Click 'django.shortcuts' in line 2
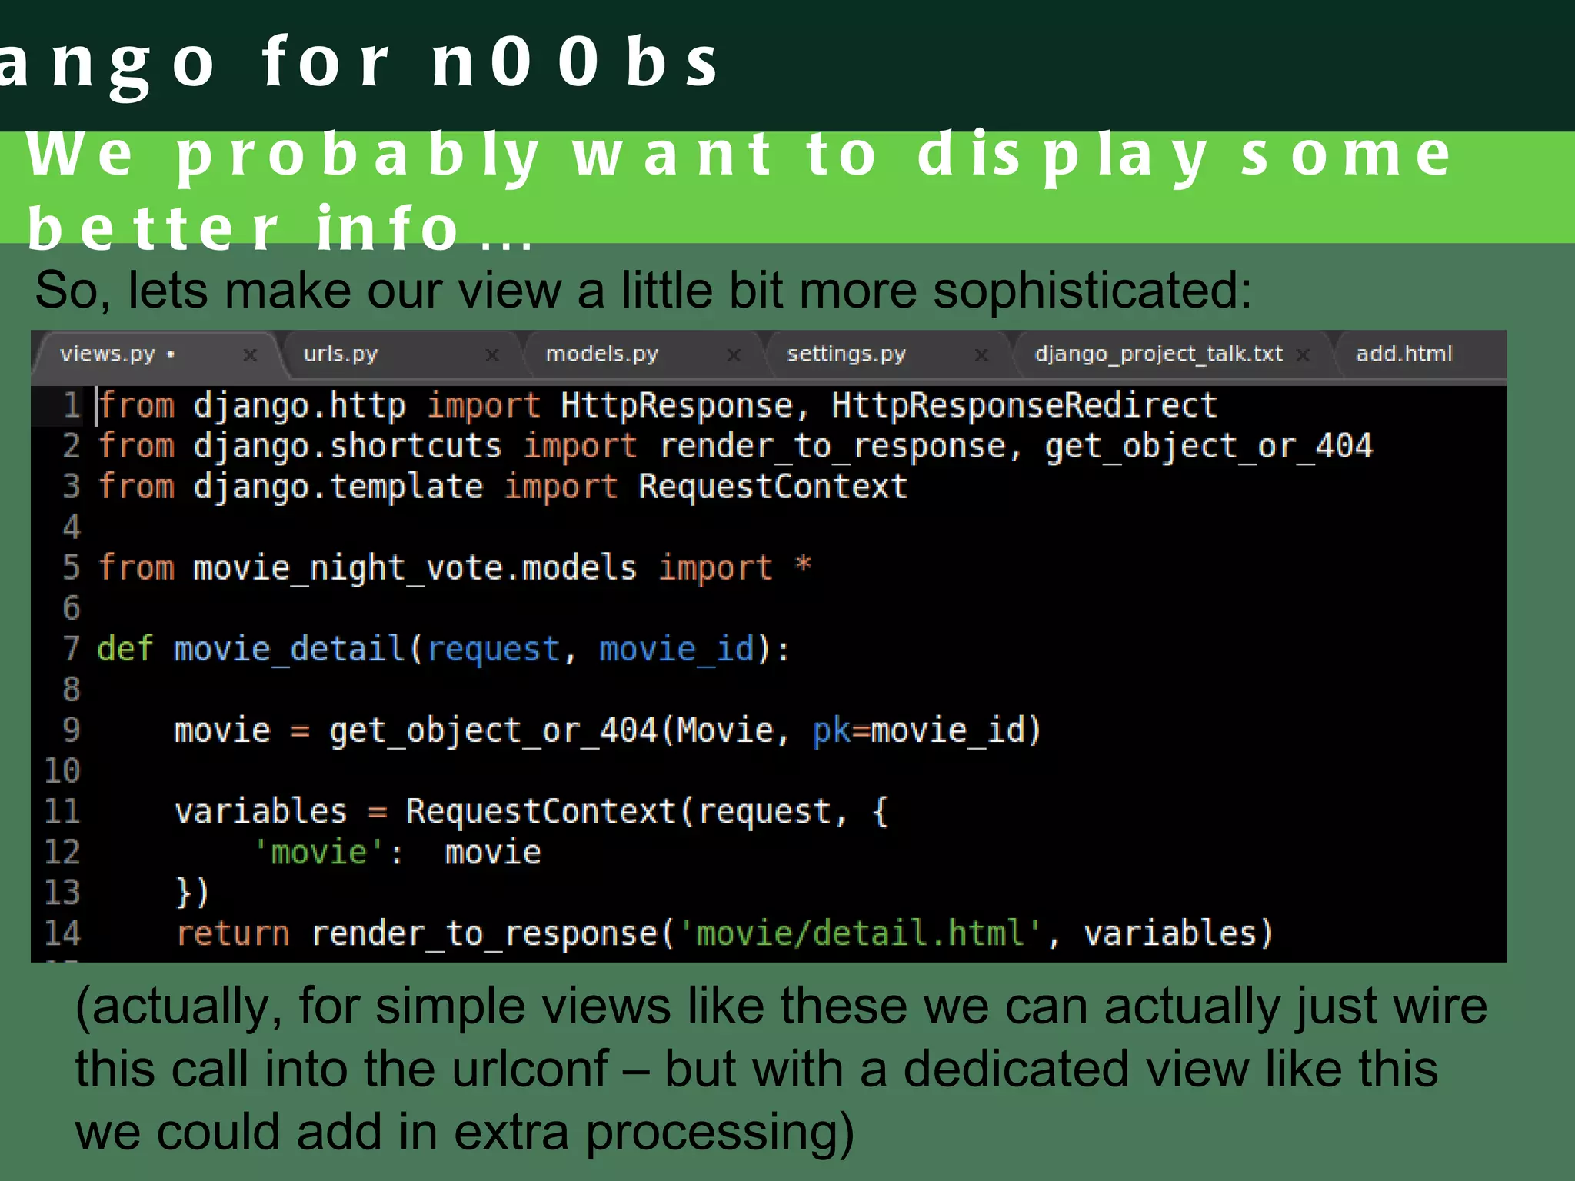This screenshot has height=1181, width=1575. point(348,447)
